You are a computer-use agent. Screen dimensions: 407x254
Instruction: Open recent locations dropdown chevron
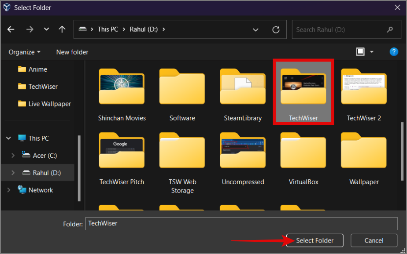click(46, 29)
